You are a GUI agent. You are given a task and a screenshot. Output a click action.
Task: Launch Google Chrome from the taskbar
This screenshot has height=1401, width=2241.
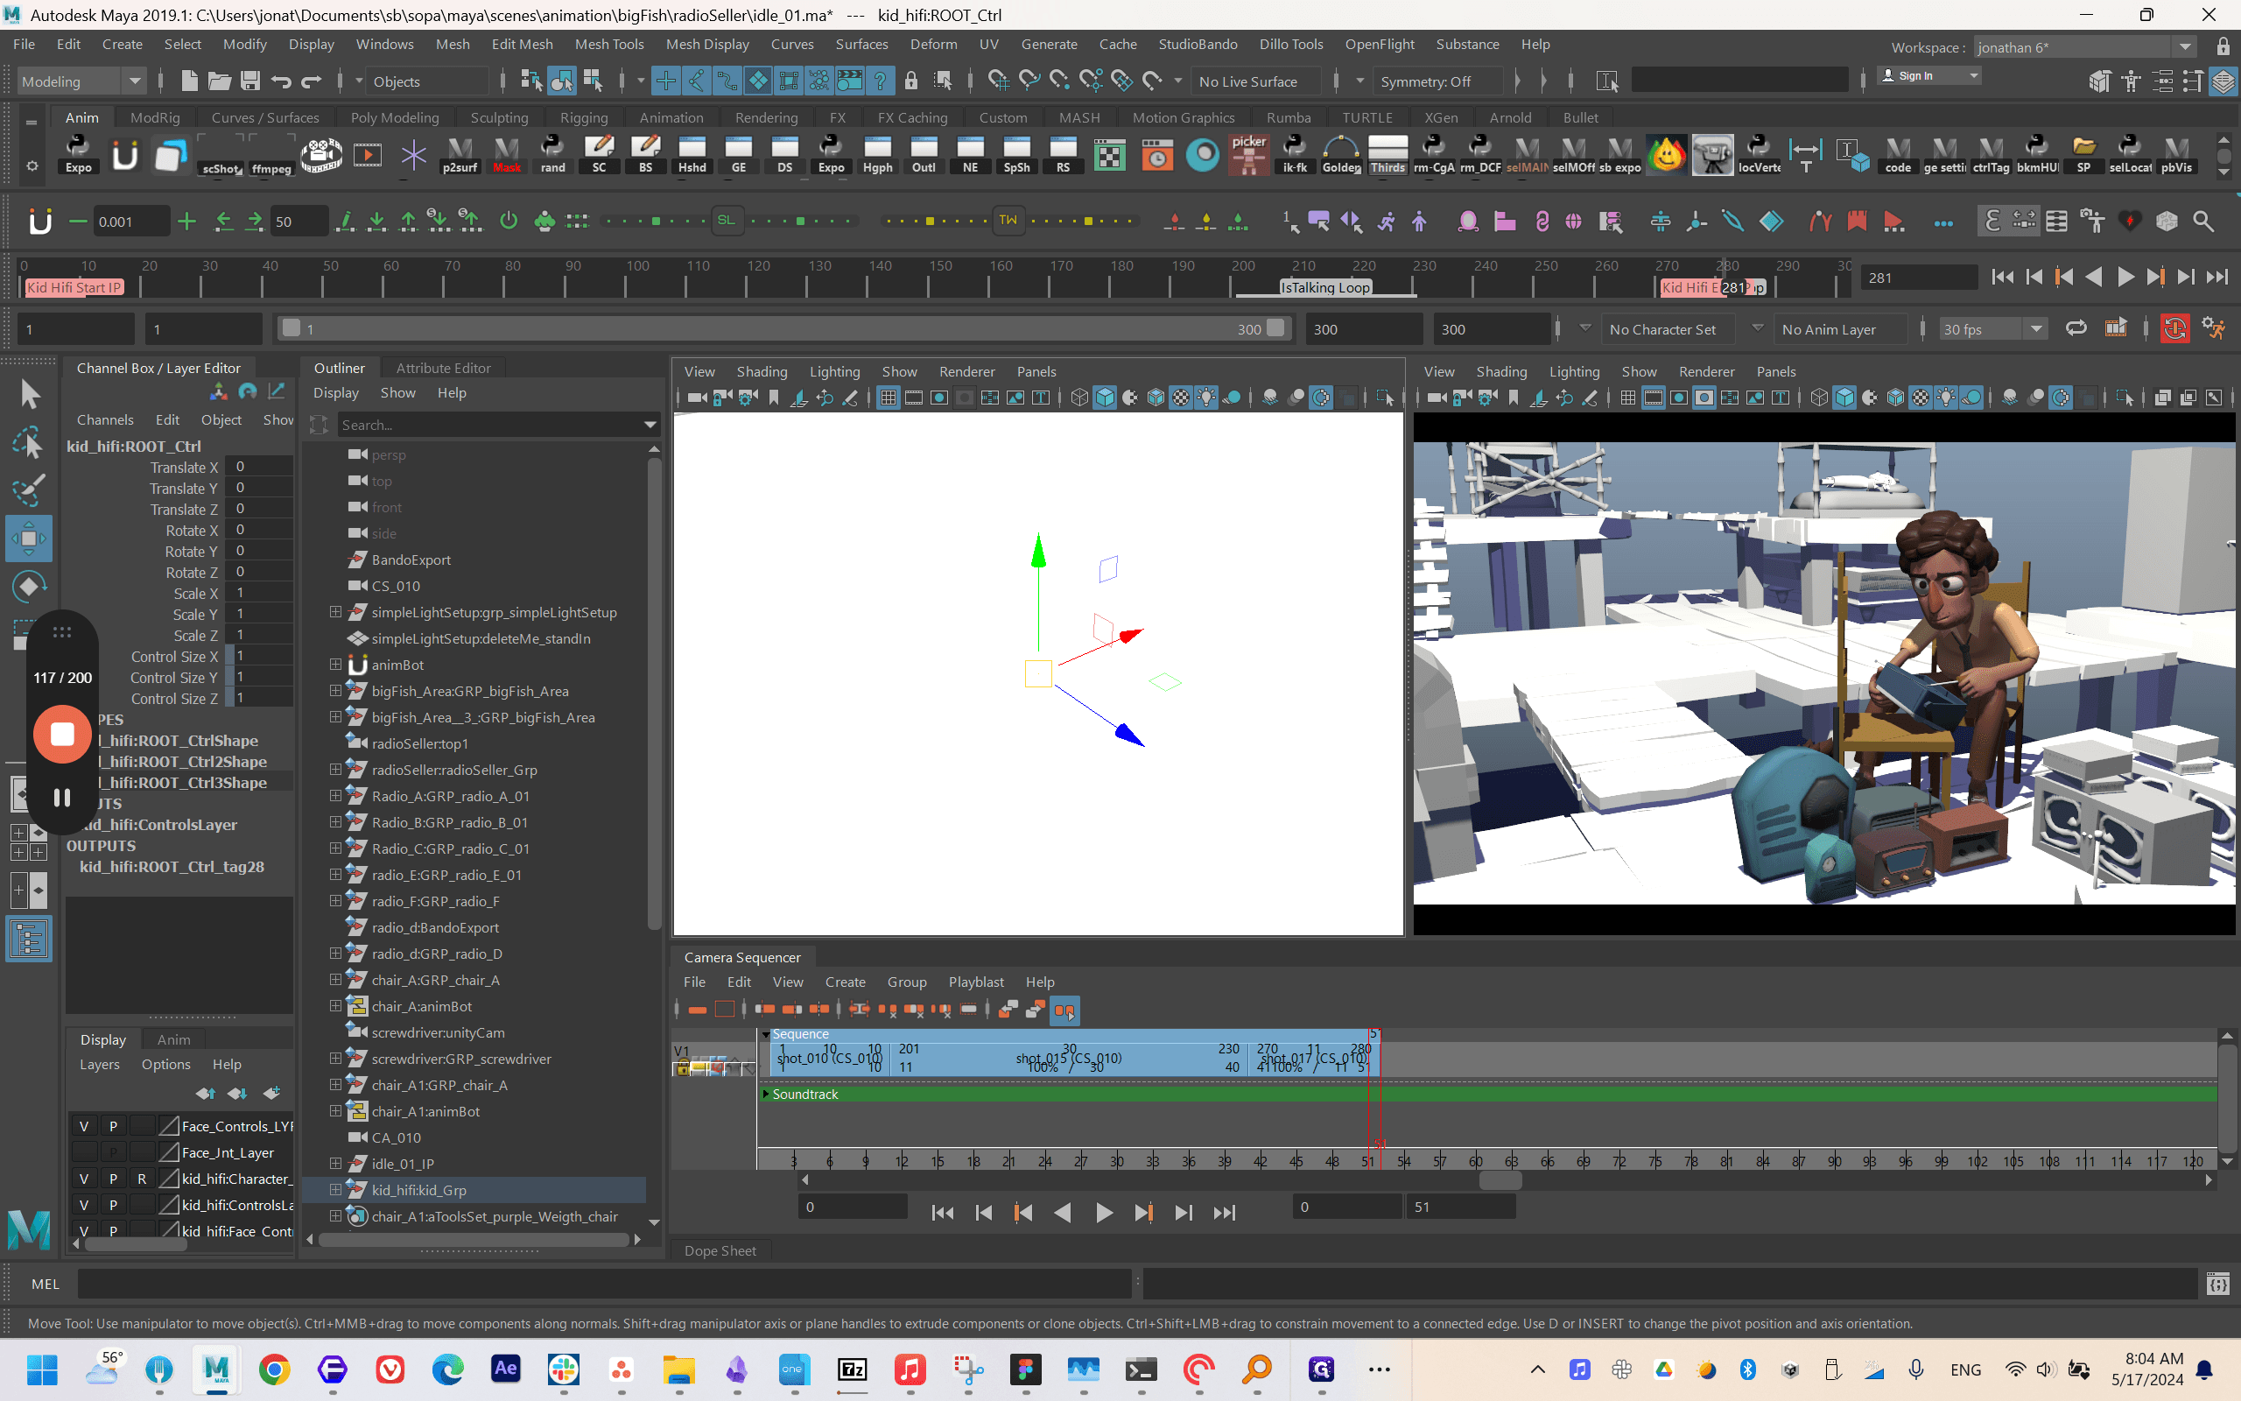(274, 1369)
